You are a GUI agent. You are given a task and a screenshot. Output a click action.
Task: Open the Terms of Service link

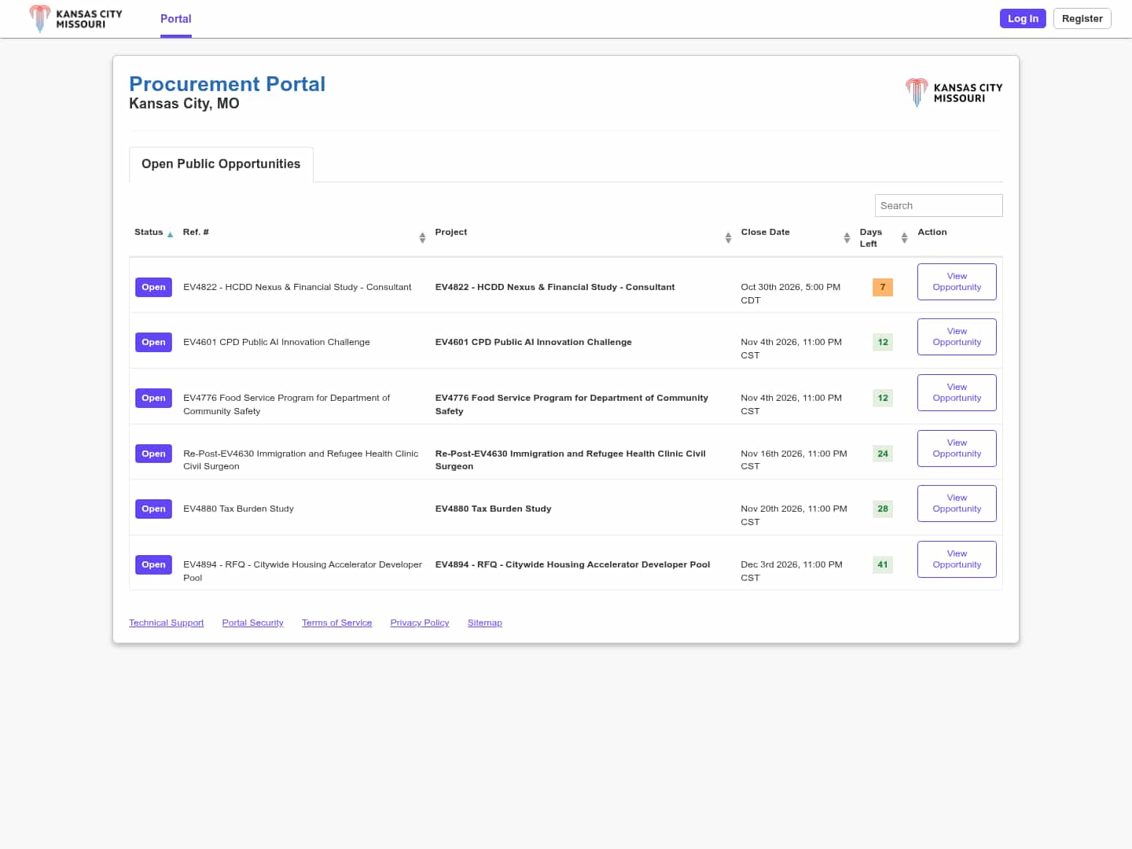coord(337,623)
